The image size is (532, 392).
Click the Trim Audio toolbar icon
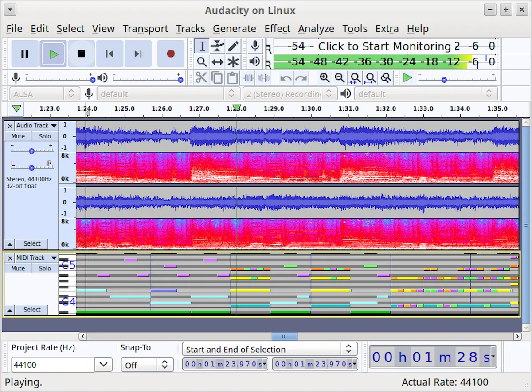point(248,78)
